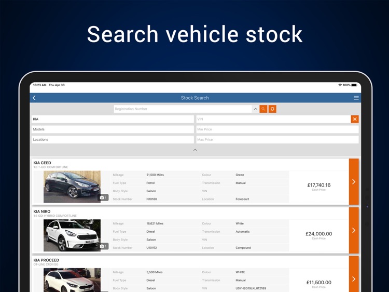Click the Forecourt location value

(x=242, y=199)
